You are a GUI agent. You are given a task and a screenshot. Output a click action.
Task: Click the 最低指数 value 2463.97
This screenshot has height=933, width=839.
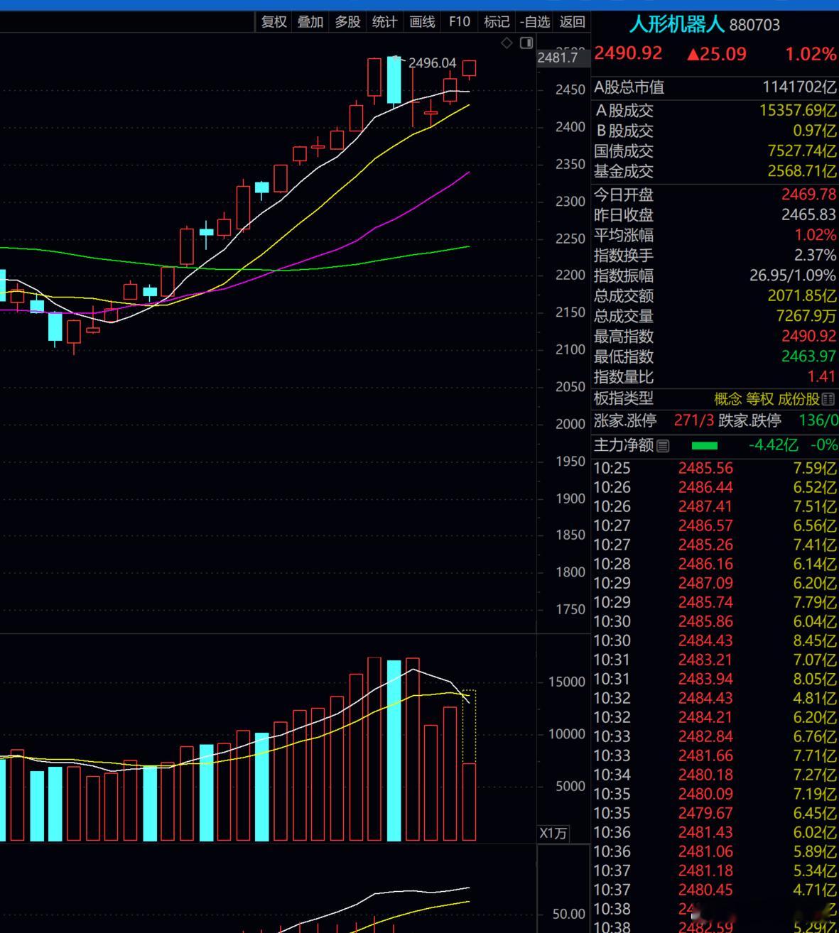coord(809,356)
